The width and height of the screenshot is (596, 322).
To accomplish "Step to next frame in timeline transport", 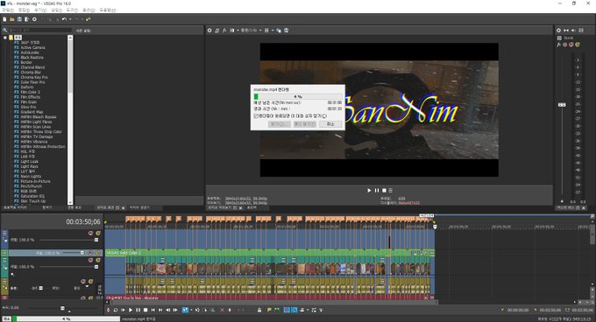I will [174, 310].
